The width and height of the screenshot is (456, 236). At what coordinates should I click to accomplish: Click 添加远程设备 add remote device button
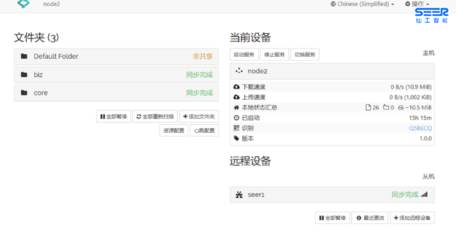(412, 218)
